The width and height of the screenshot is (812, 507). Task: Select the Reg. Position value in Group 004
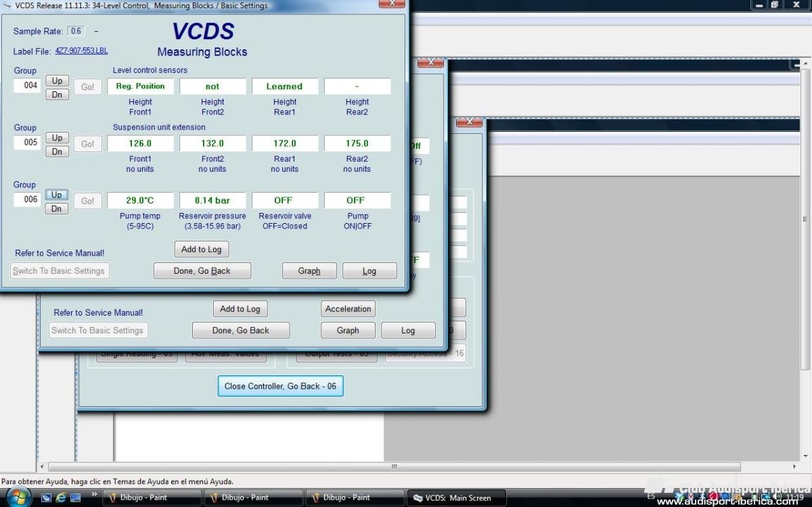(x=140, y=87)
